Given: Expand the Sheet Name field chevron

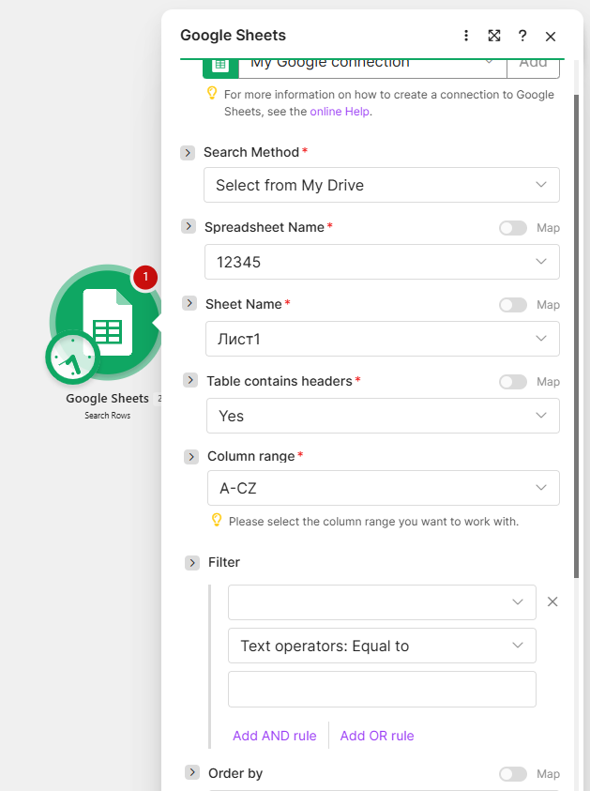Looking at the screenshot, I should pos(189,303).
